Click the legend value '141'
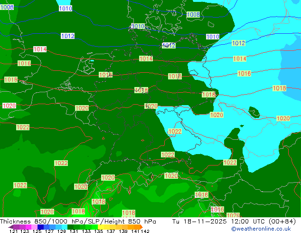The image size is (301, 233). 135,231
